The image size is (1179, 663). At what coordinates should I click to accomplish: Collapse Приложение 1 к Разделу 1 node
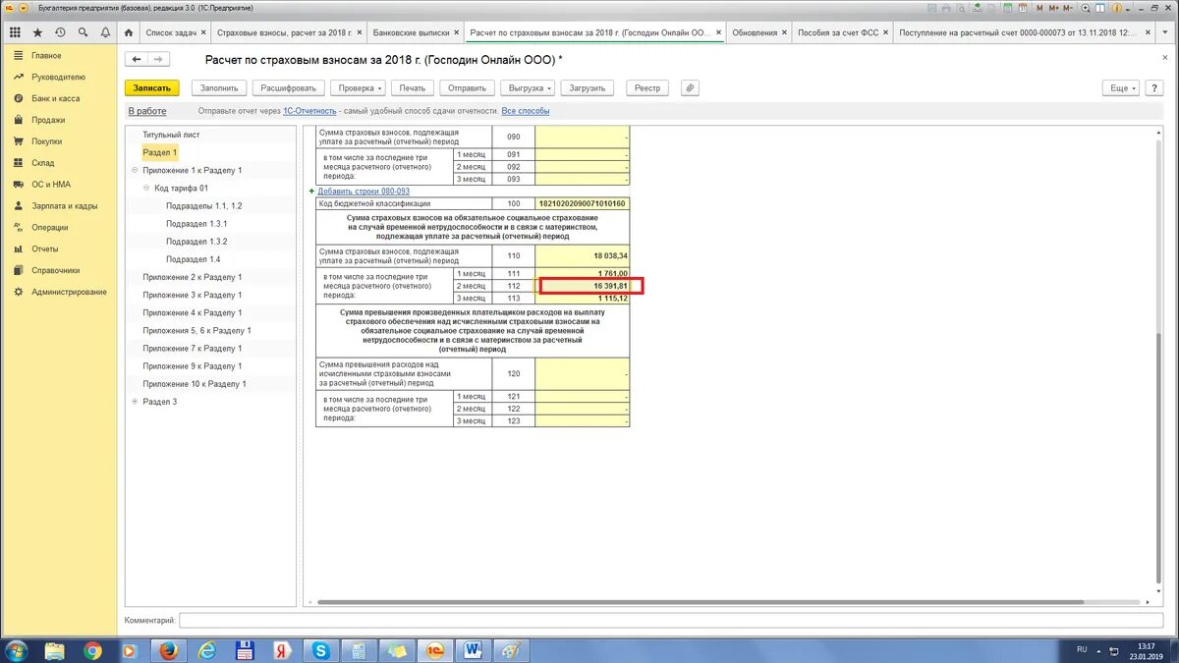pos(135,171)
